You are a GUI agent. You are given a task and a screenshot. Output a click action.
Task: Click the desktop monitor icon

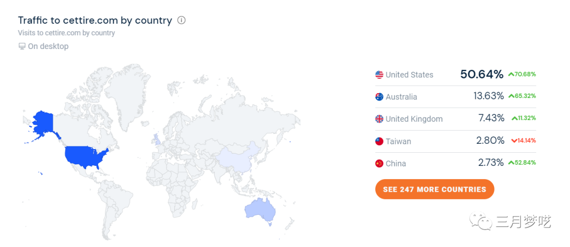point(22,46)
